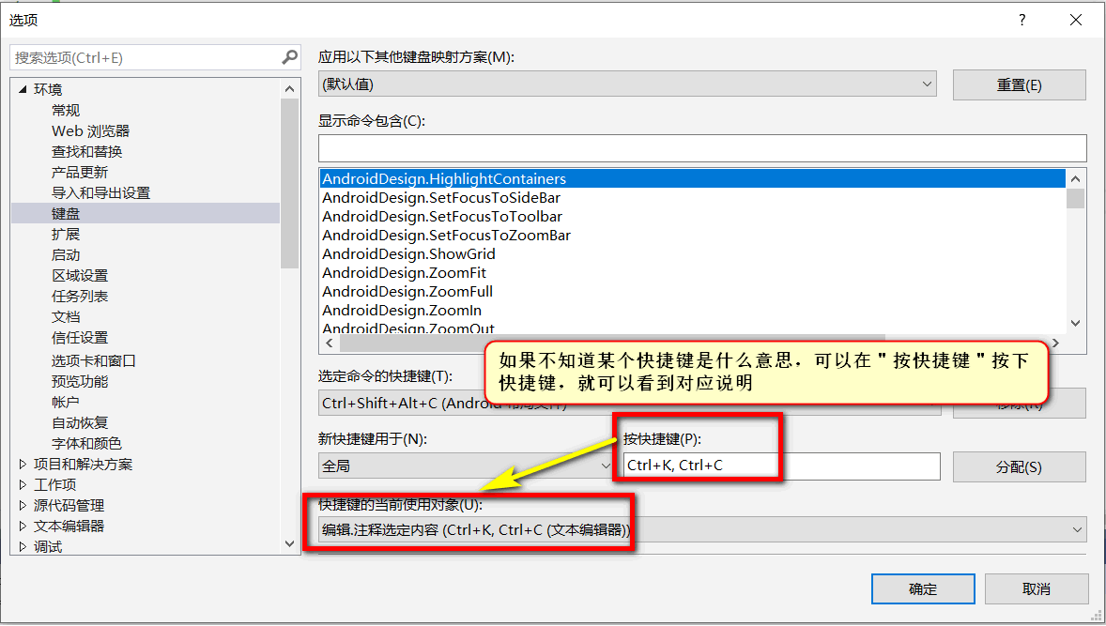Expand the 项目和解决方案 node
This screenshot has height=626, width=1106.
(23, 464)
